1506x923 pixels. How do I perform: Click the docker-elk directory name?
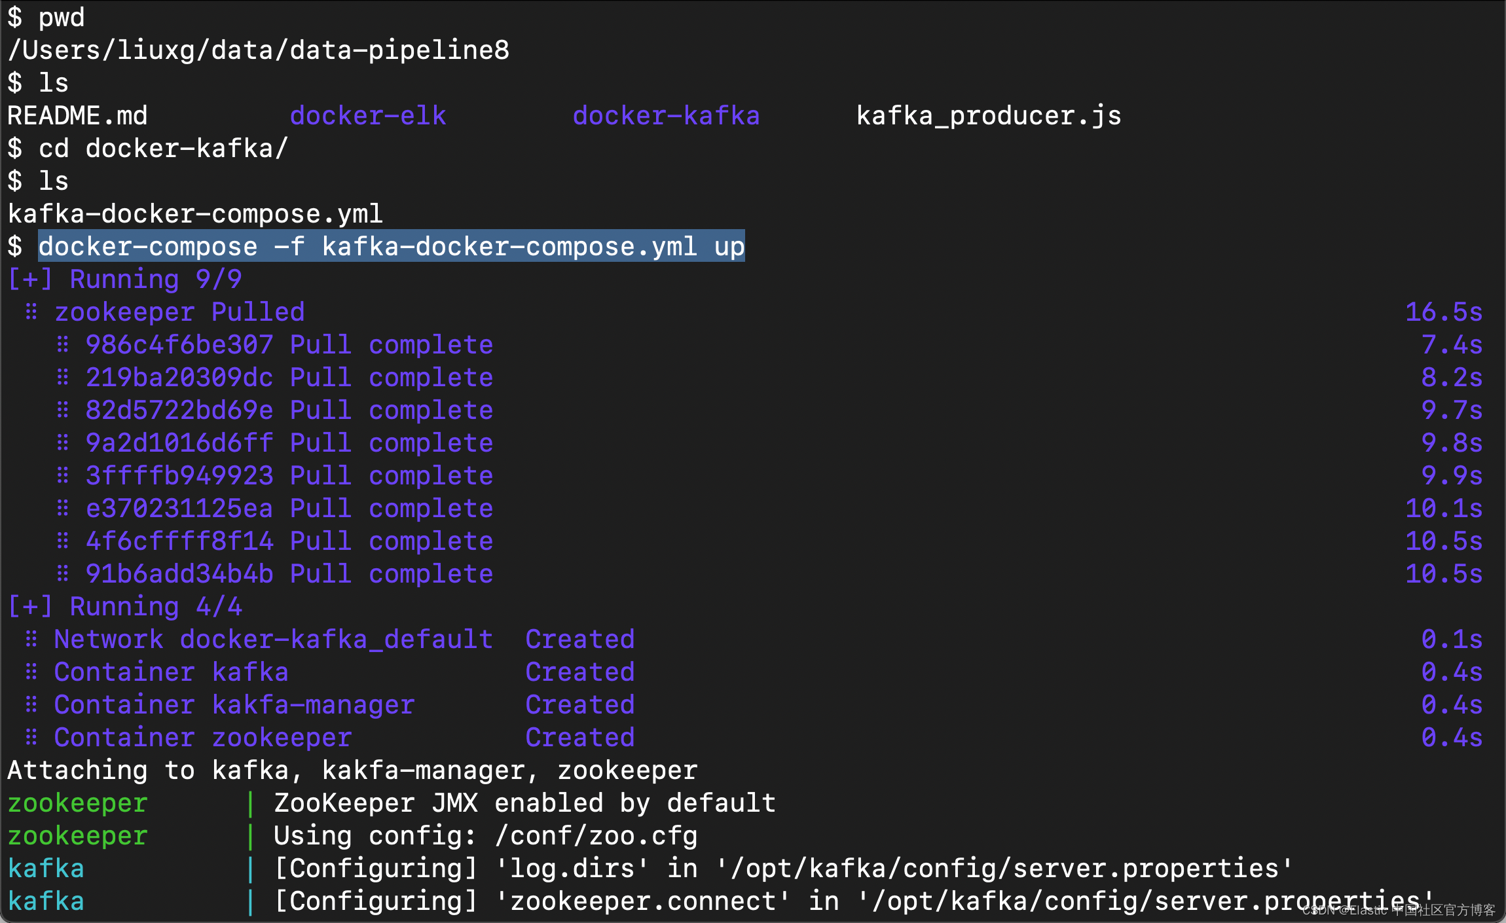click(368, 116)
